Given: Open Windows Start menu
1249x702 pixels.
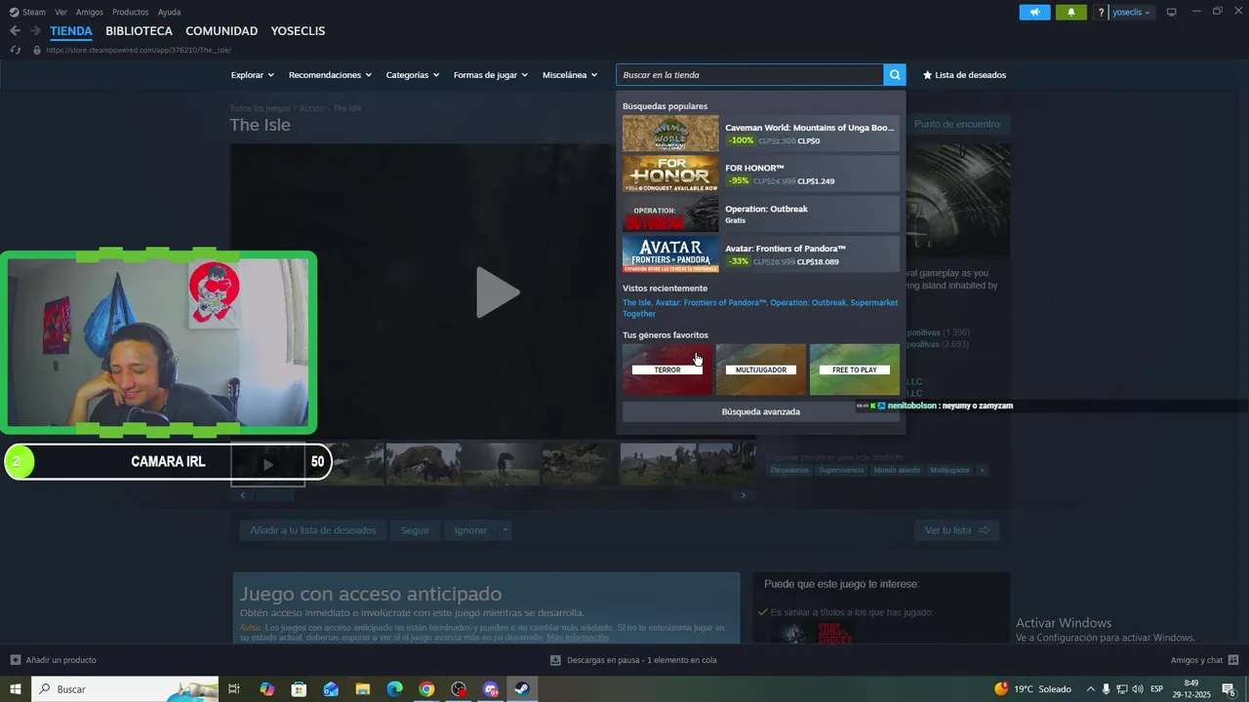Looking at the screenshot, I should click(16, 689).
